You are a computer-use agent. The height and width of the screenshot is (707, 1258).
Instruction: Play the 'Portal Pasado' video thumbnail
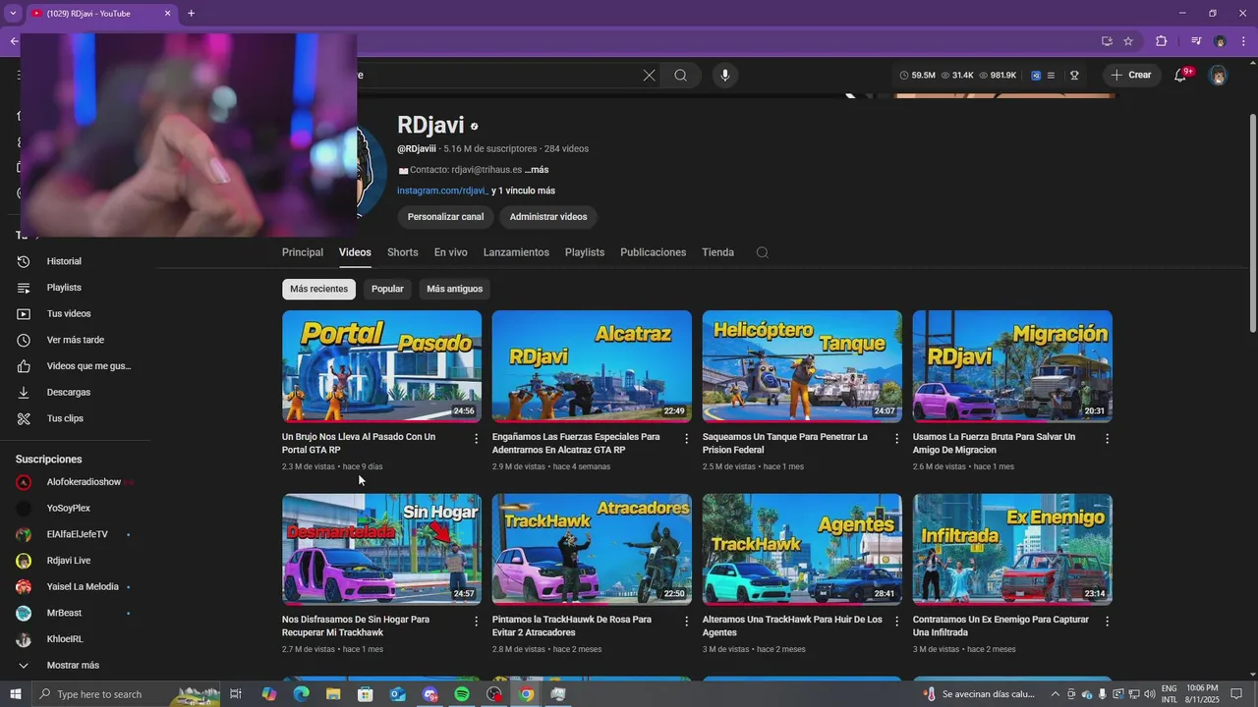[x=381, y=366]
